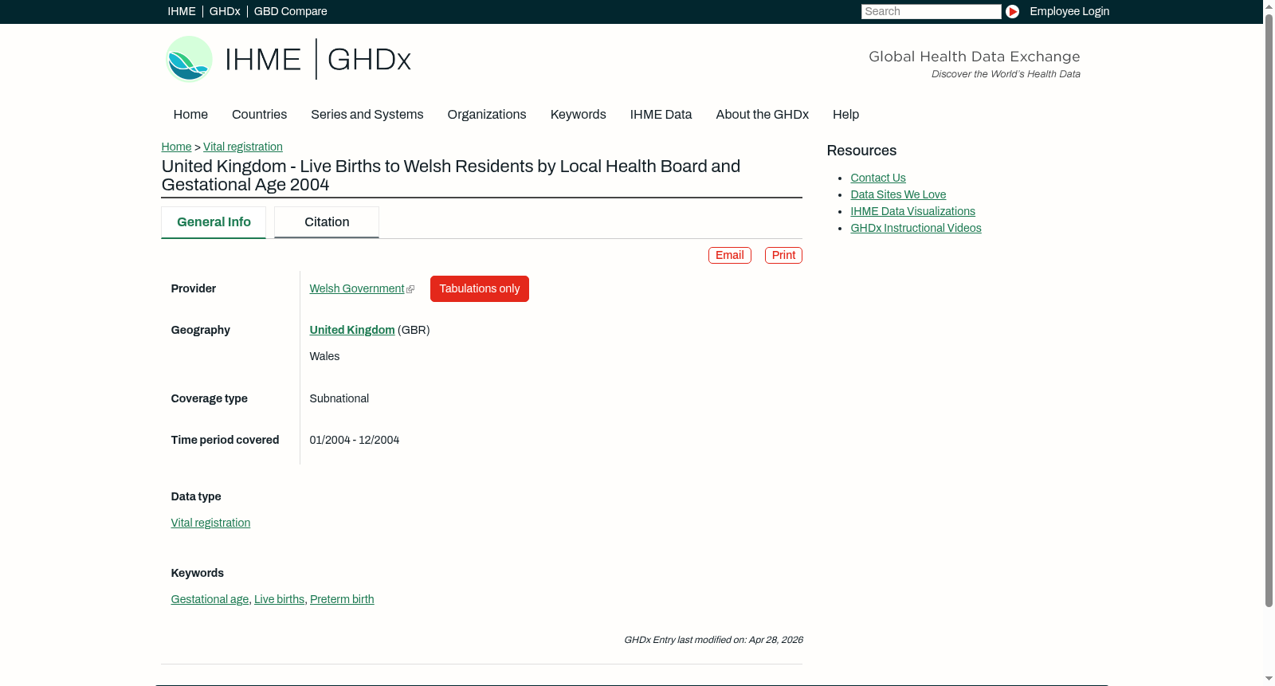This screenshot has height=686, width=1275.
Task: Click the Data type heading
Action: 196,496
